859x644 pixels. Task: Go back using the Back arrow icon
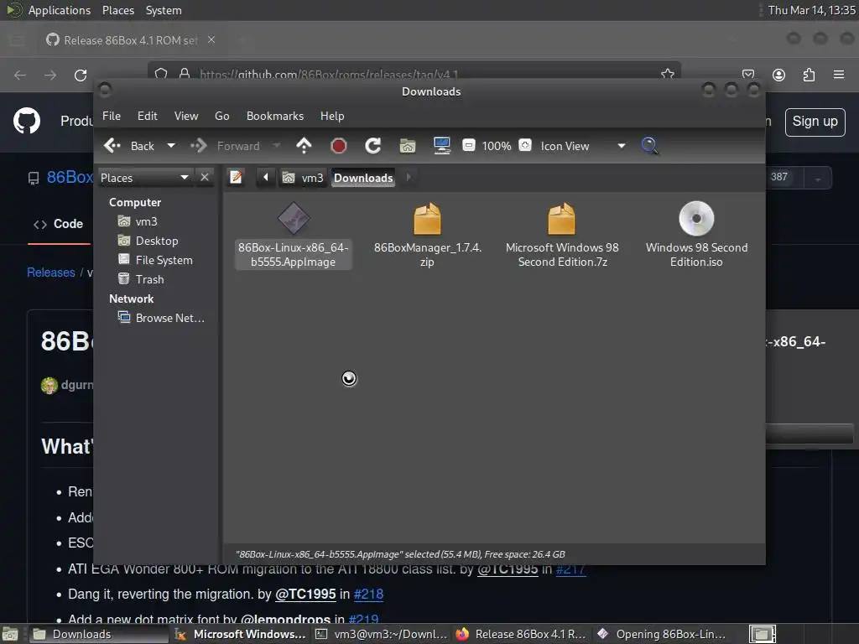coord(112,146)
